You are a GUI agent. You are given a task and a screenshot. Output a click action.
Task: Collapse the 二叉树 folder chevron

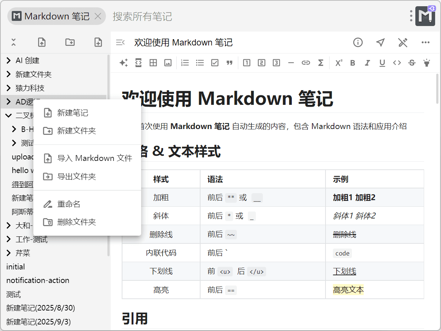point(9,115)
